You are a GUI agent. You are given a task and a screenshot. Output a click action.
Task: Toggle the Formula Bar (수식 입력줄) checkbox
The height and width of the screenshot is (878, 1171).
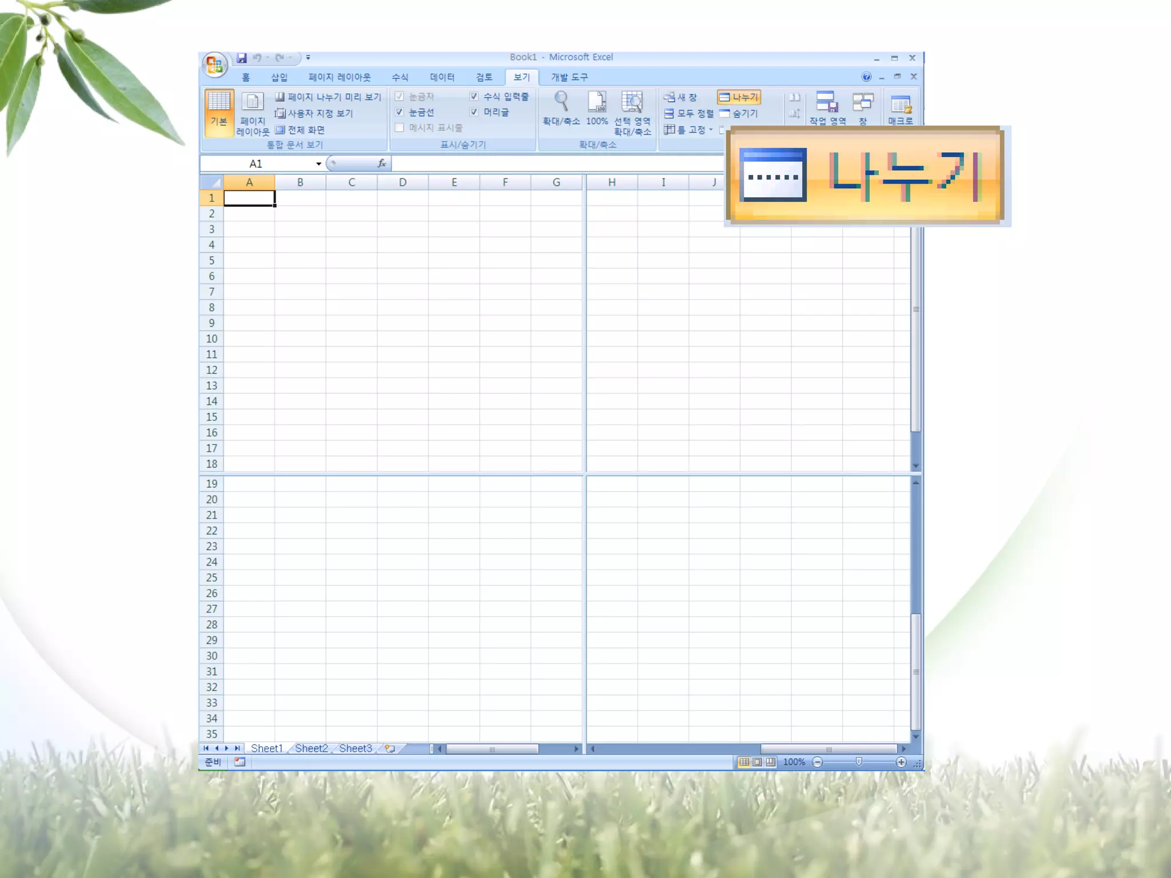(x=474, y=96)
